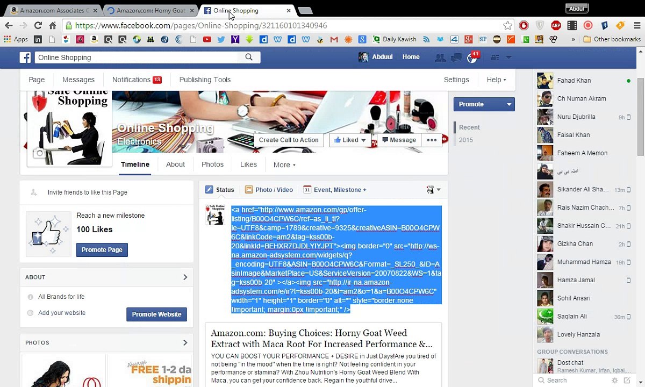Screen dimensions: 645x387
Task: Open the Likes tab
Action: pyautogui.click(x=248, y=164)
